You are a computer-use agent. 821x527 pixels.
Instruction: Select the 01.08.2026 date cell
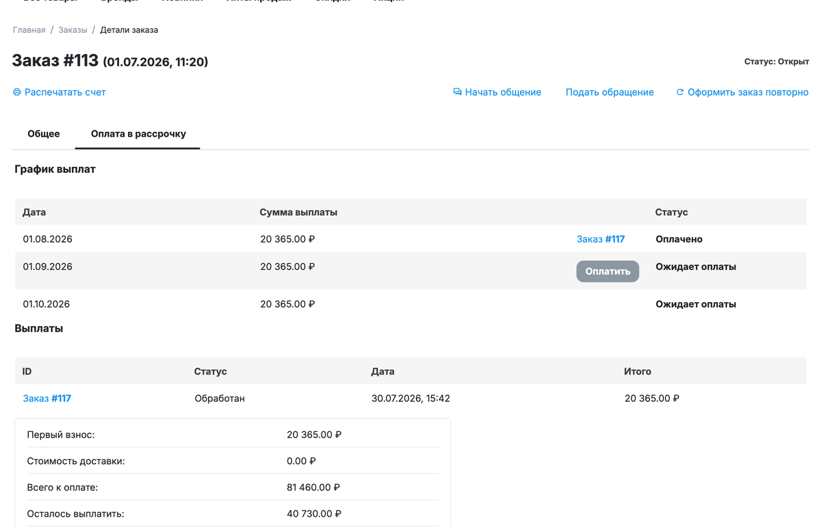[x=47, y=239]
